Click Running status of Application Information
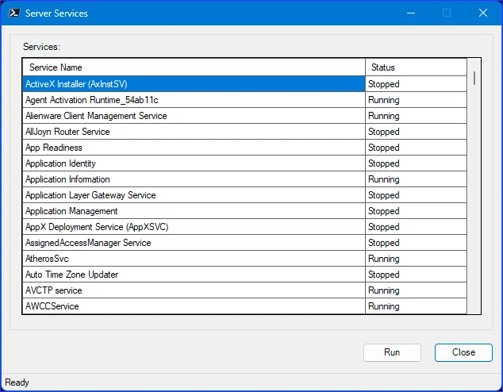 point(416,179)
